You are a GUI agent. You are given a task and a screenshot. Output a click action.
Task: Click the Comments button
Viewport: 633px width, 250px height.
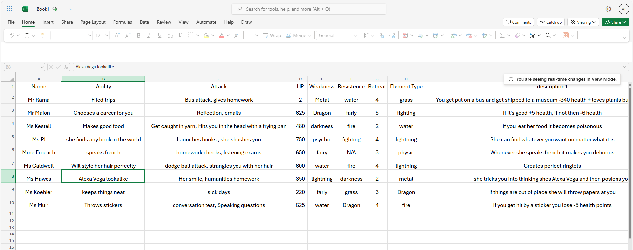pos(518,22)
